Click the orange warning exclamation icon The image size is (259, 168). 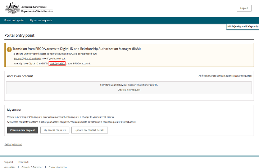click(9, 49)
